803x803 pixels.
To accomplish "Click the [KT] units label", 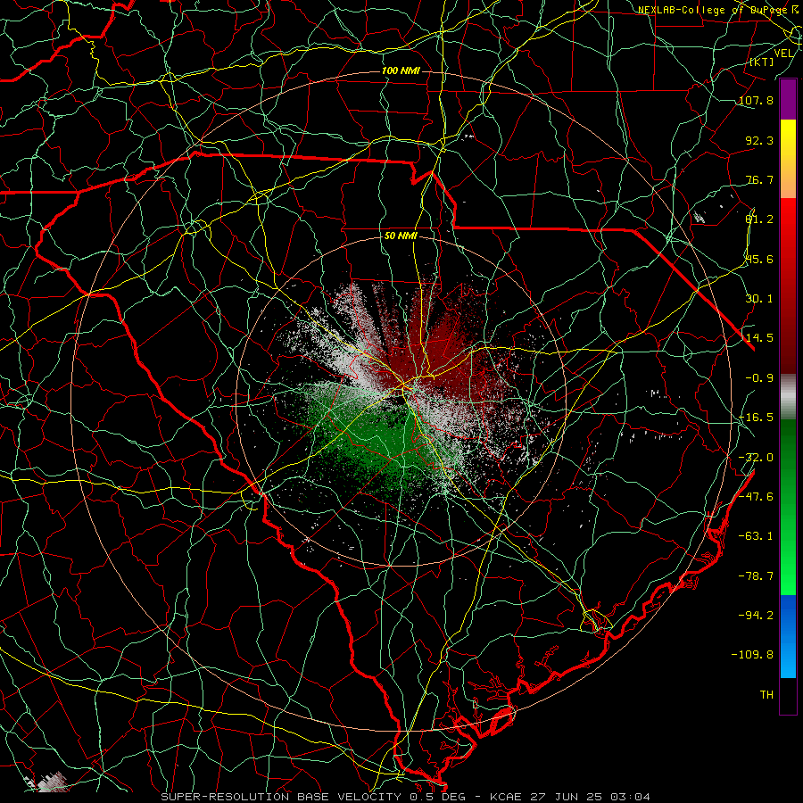I will (x=762, y=62).
